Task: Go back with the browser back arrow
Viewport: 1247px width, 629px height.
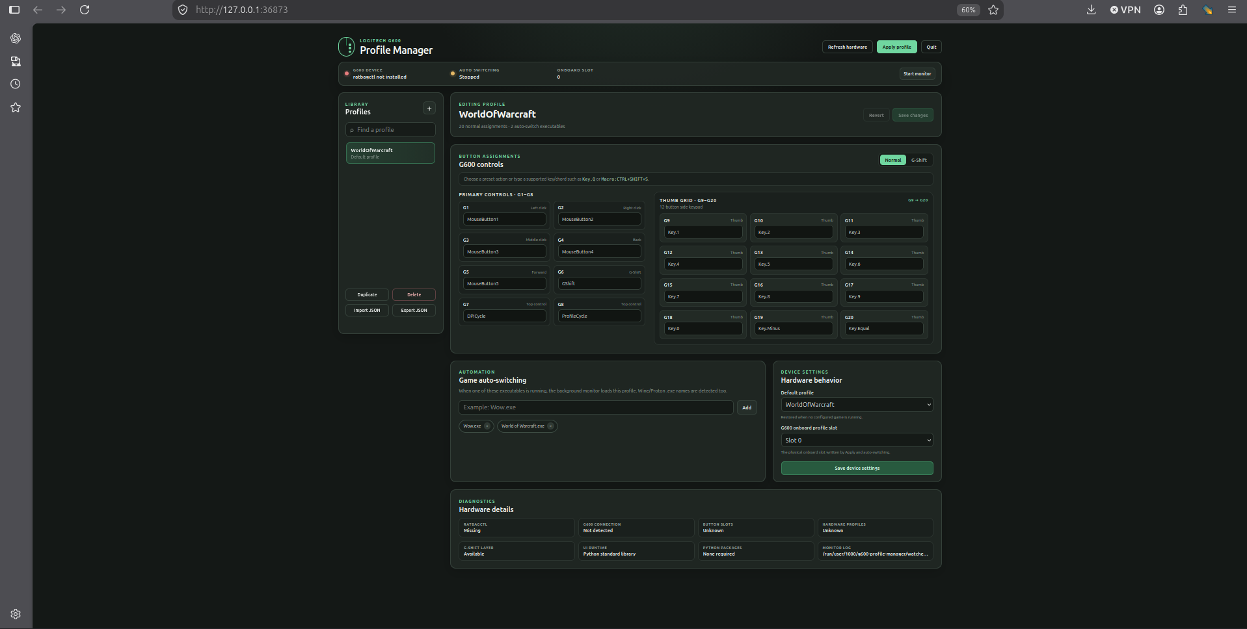Action: pyautogui.click(x=38, y=10)
